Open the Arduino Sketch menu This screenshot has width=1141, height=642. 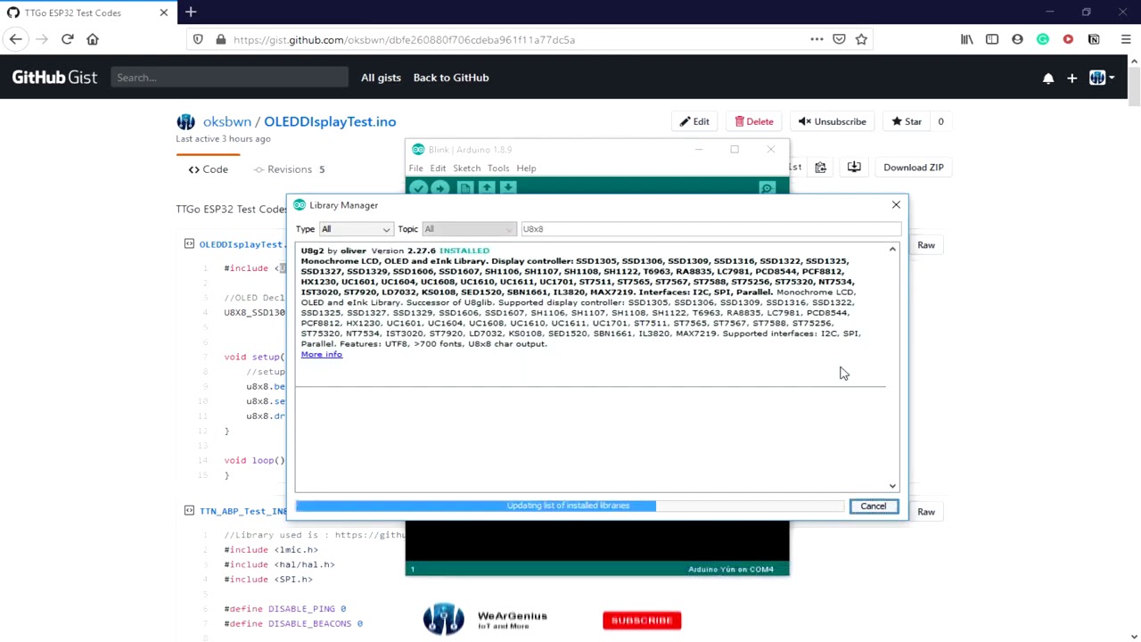click(x=466, y=168)
